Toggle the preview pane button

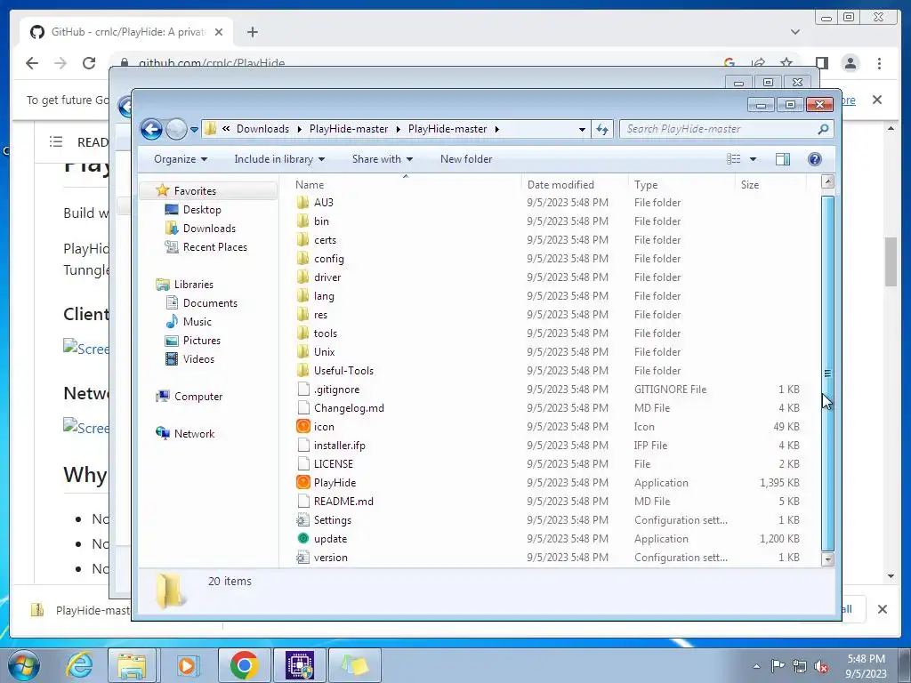click(x=783, y=159)
